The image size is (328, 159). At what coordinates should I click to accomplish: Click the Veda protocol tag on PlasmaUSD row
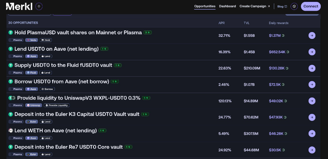pos(32,40)
